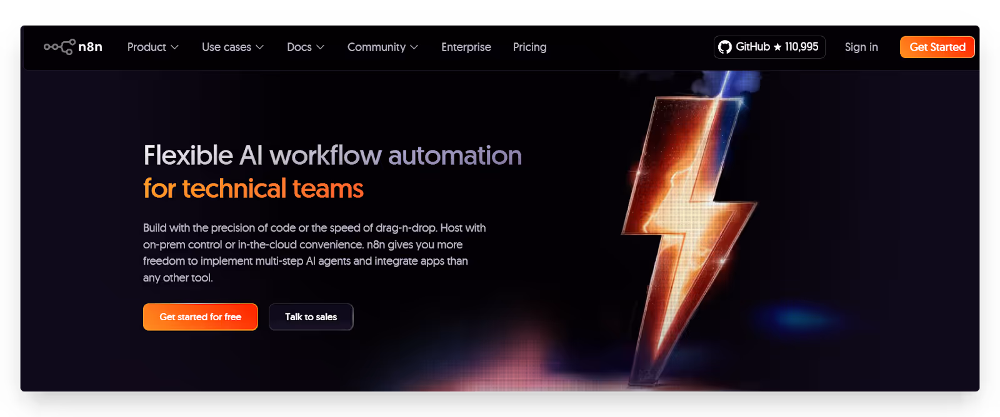
Task: Click the n8n logo
Action: (x=73, y=47)
